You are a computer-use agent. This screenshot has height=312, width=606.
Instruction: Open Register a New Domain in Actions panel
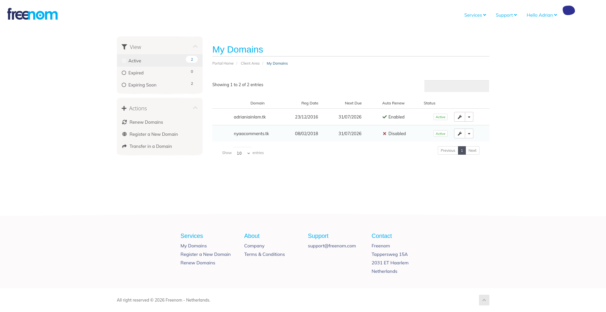(x=154, y=134)
